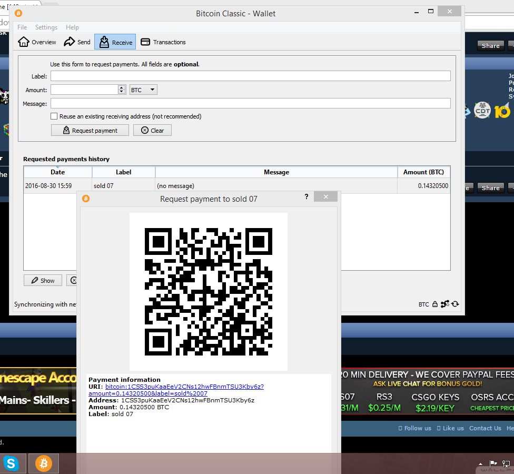Image resolution: width=514 pixels, height=474 pixels.
Task: Click Like us link in browser page
Action: (x=450, y=428)
